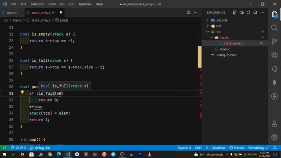
Task: Open the Help menu
Action: 99,4
